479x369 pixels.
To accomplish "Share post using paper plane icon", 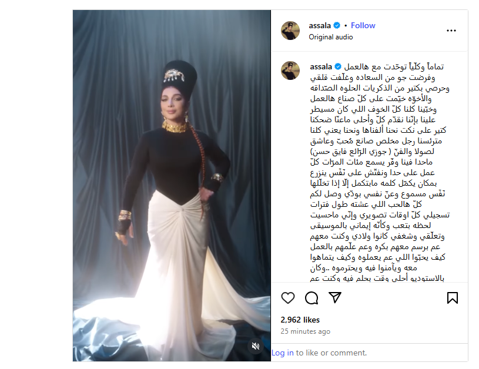I will tap(335, 297).
